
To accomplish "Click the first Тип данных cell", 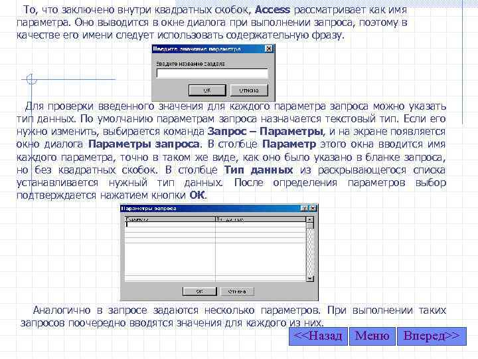I will click(x=260, y=225).
